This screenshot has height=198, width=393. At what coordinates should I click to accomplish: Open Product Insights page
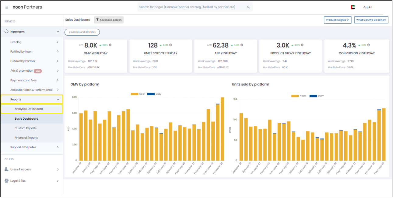tap(337, 20)
